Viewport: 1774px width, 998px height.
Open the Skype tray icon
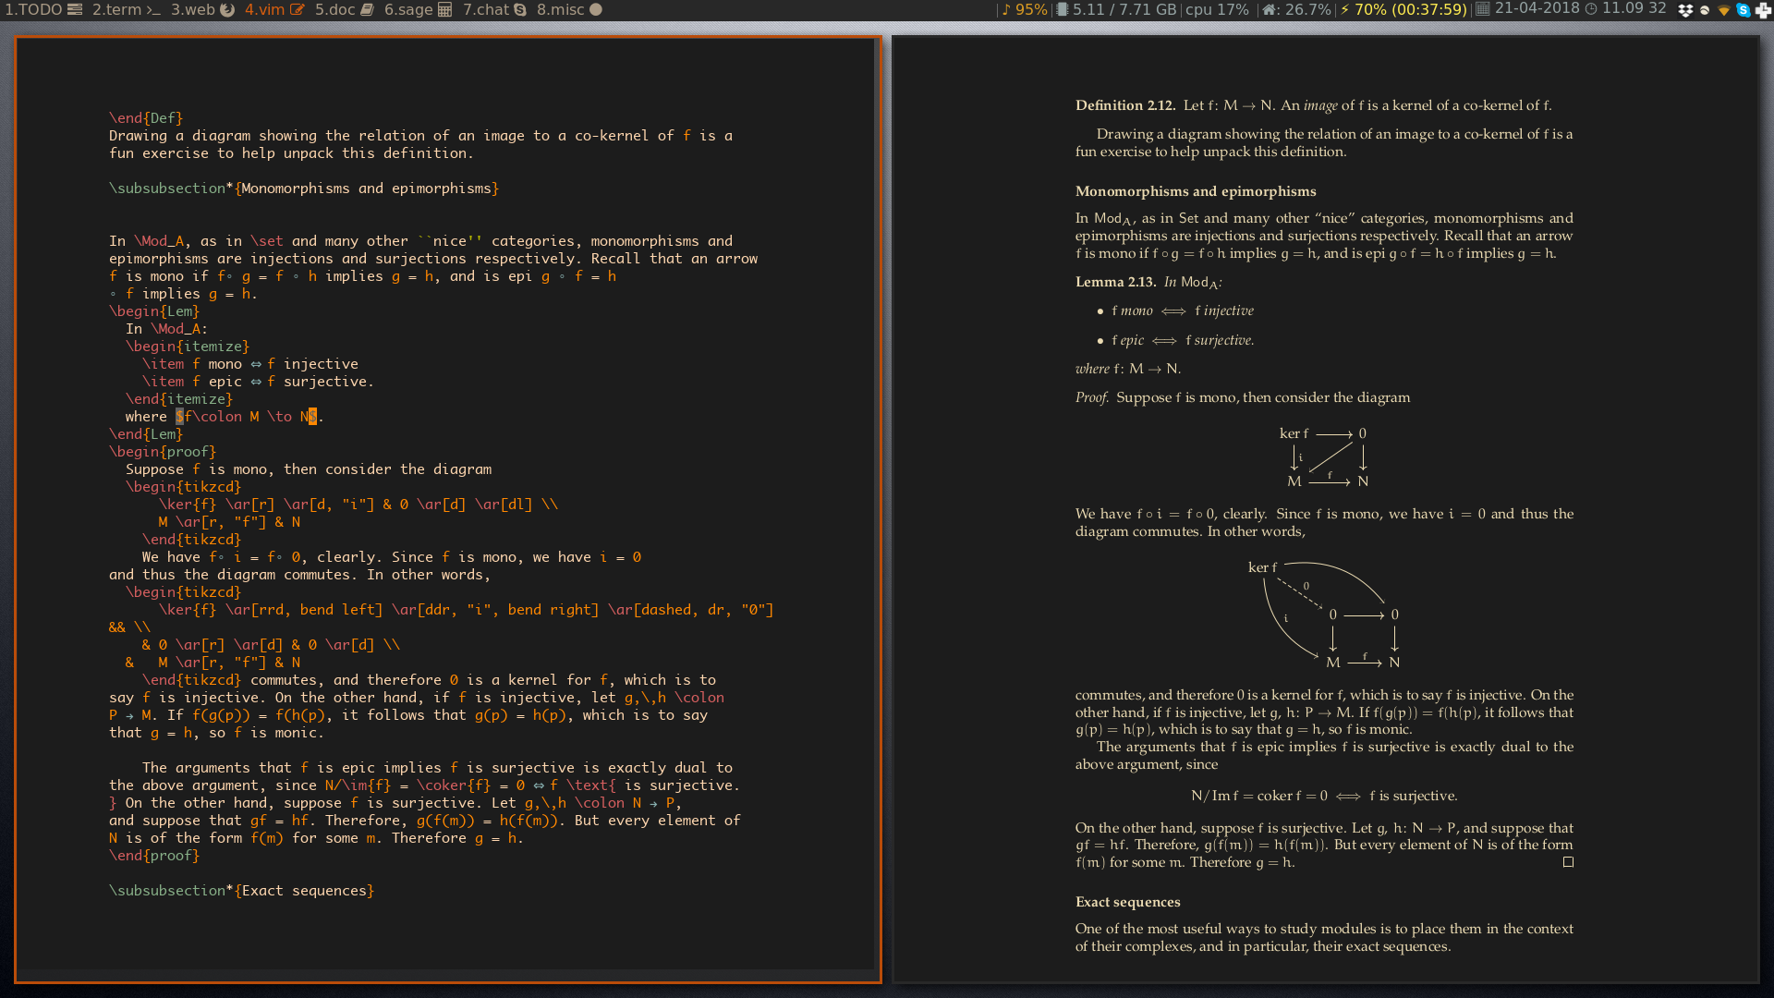(x=1744, y=10)
